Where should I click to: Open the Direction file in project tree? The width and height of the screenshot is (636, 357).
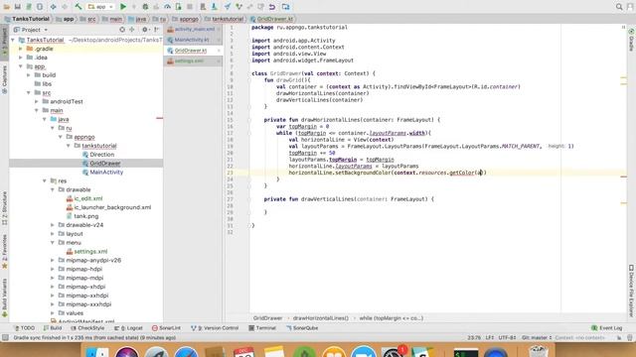pyautogui.click(x=101, y=155)
